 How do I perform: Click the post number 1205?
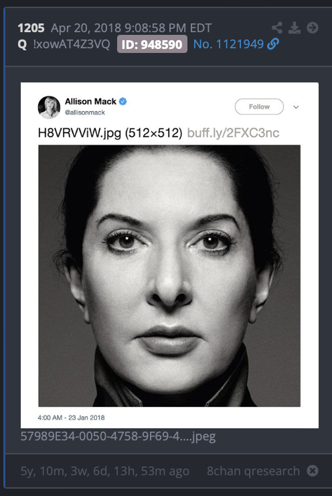[31, 28]
